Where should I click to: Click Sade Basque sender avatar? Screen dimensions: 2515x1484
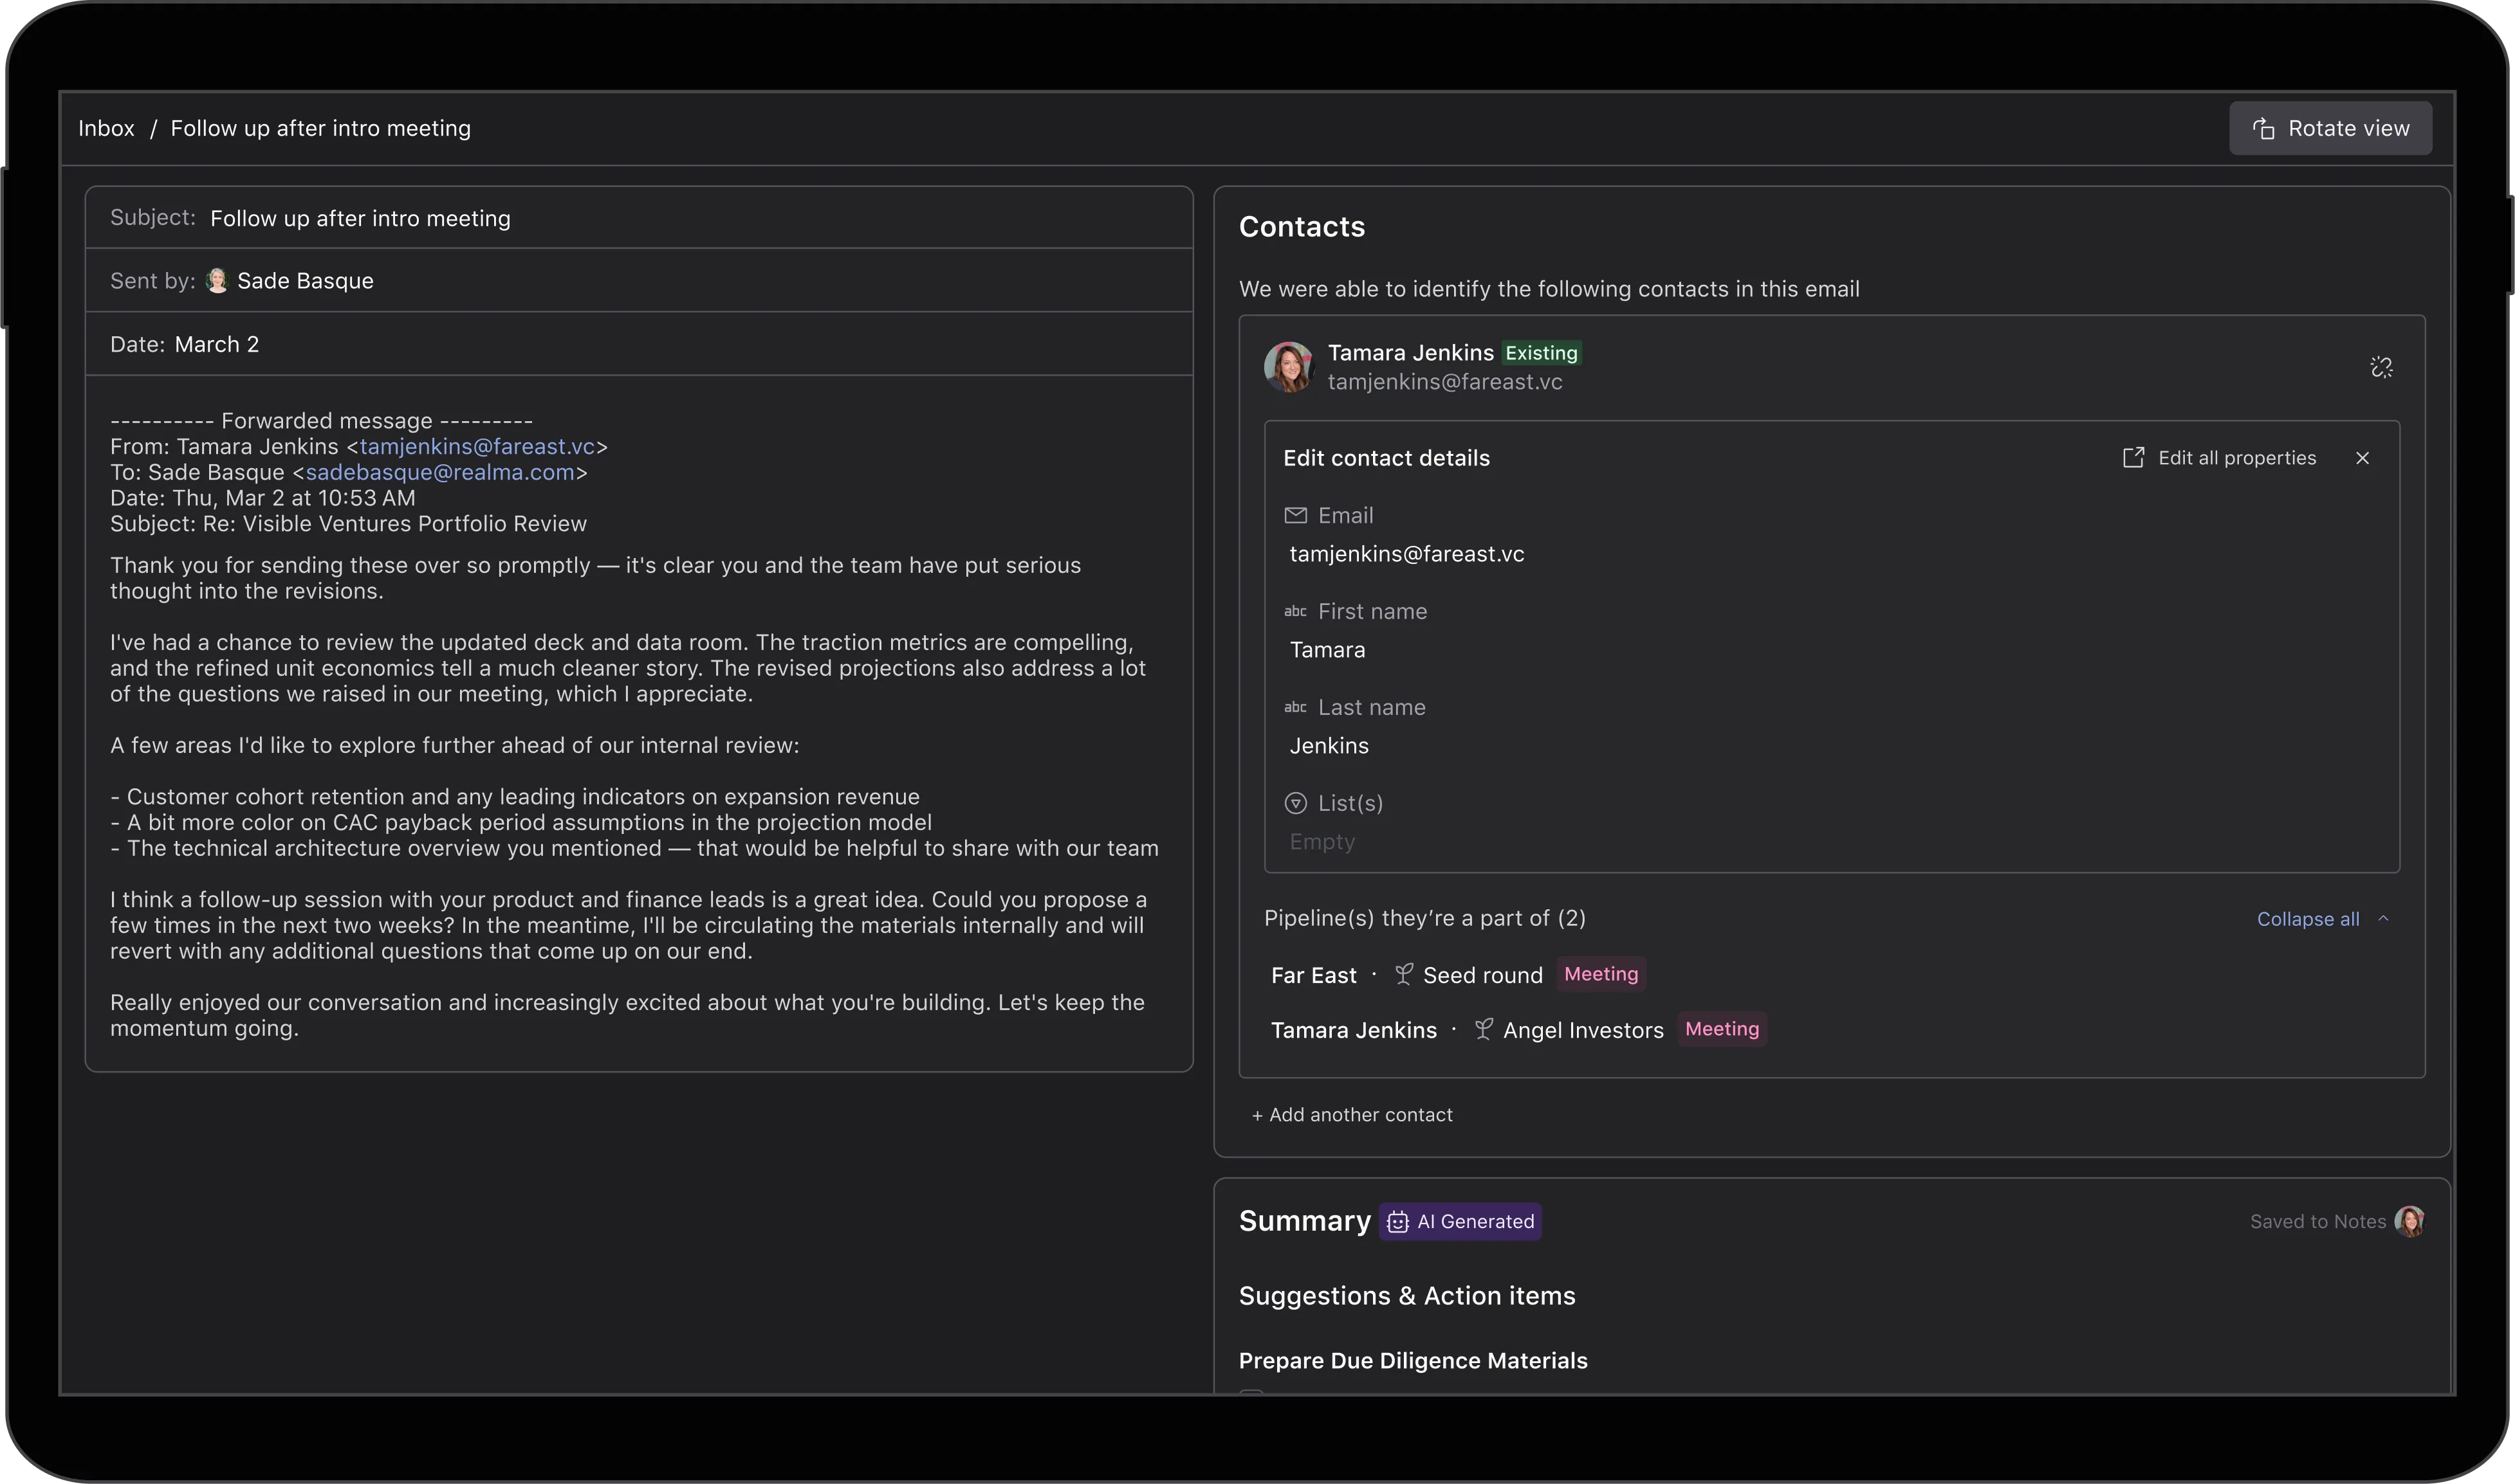[216, 281]
